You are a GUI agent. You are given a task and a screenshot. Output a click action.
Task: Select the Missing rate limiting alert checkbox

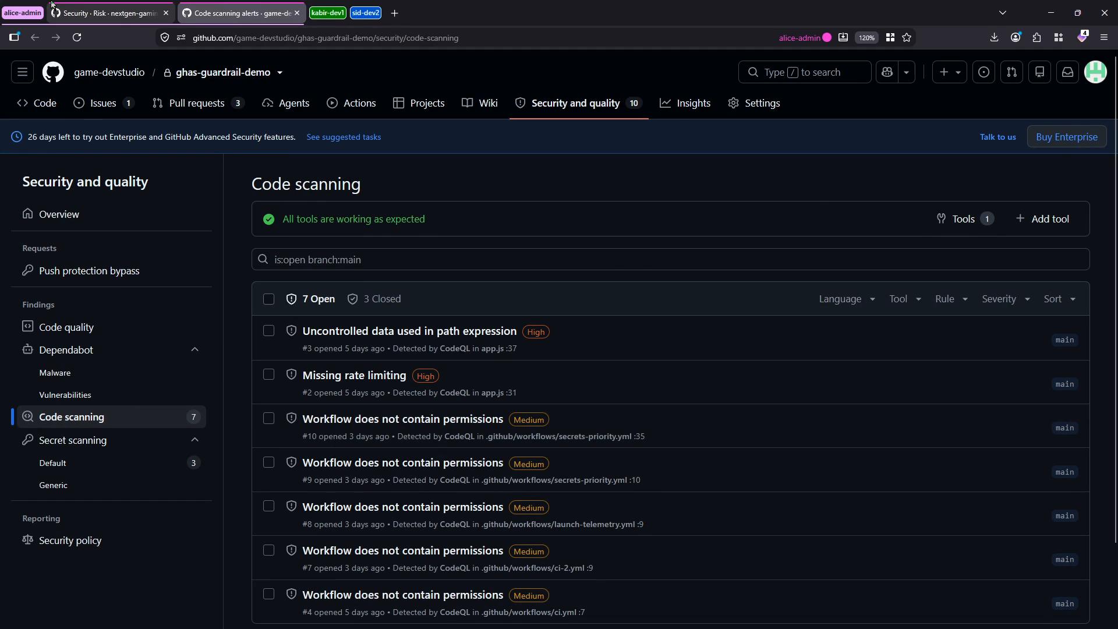[x=268, y=374]
